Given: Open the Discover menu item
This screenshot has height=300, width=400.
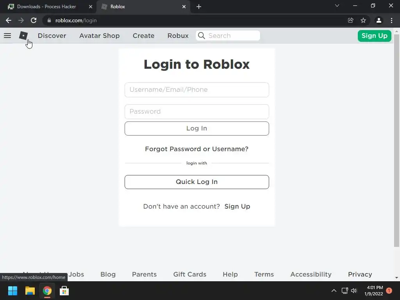Looking at the screenshot, I should pyautogui.click(x=52, y=36).
